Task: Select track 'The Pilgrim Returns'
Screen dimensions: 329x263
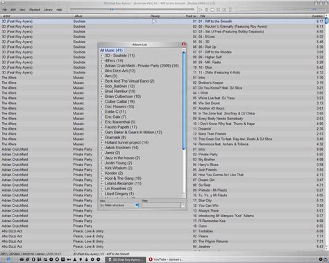Action: point(213,241)
